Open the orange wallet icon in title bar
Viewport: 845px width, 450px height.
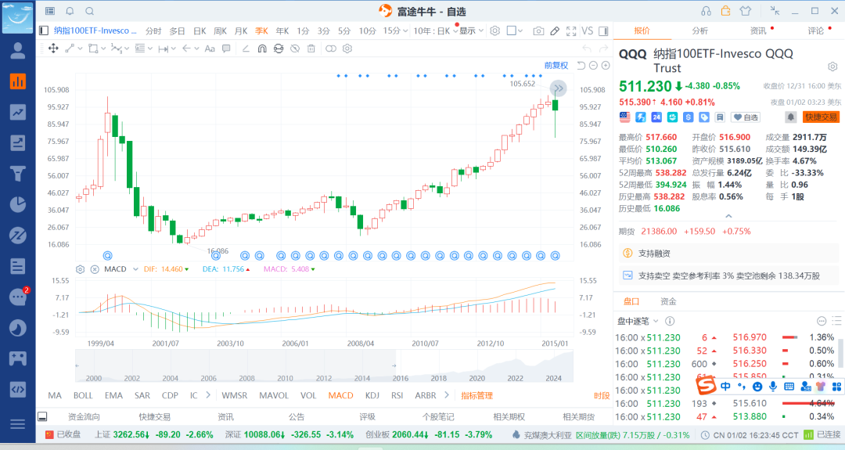point(725,11)
